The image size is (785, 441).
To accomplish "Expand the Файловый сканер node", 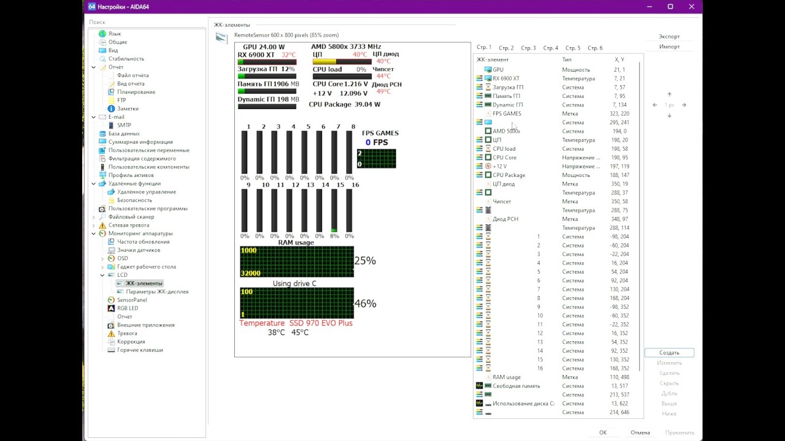I will point(94,217).
